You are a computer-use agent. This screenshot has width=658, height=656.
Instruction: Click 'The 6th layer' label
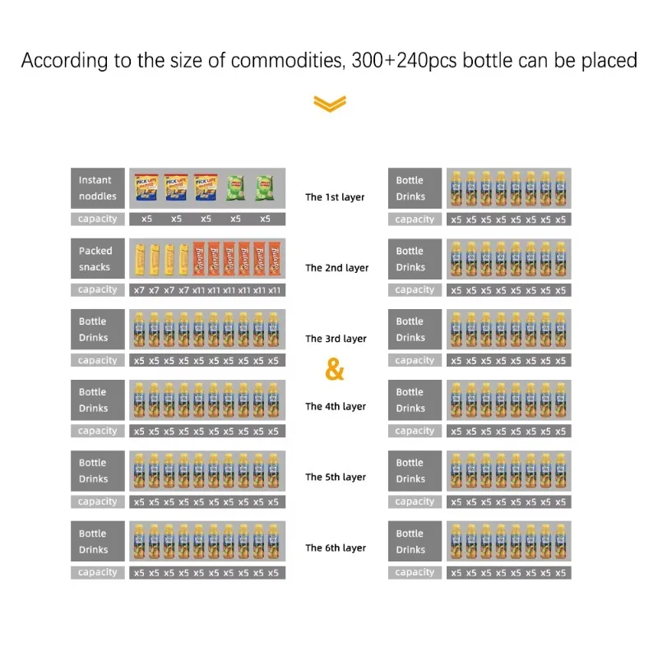pos(336,547)
